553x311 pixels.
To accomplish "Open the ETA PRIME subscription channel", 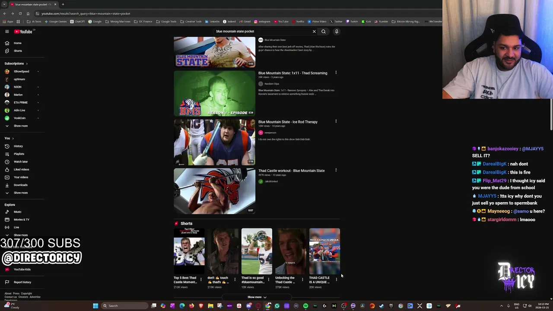I will (x=22, y=102).
